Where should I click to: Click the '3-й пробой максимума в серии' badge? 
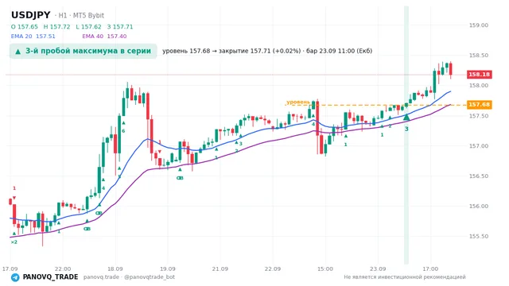pos(83,51)
